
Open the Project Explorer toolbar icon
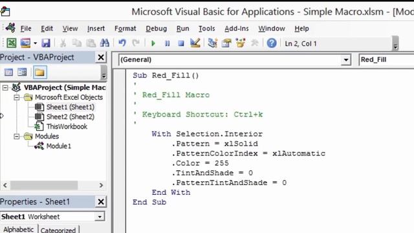(x=212, y=43)
